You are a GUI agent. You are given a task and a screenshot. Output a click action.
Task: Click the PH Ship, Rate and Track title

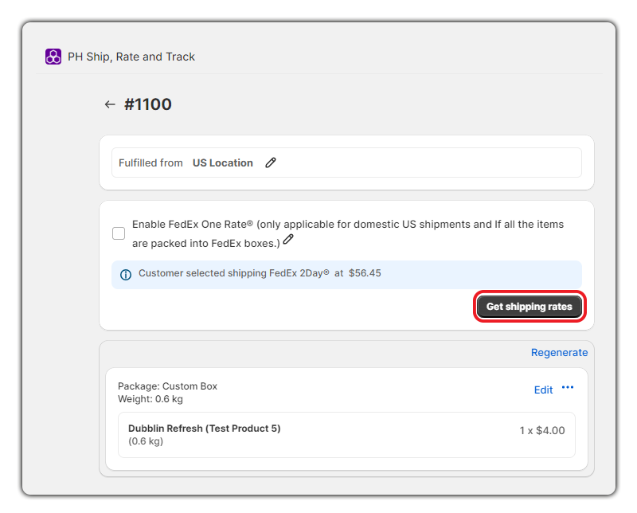coord(131,57)
